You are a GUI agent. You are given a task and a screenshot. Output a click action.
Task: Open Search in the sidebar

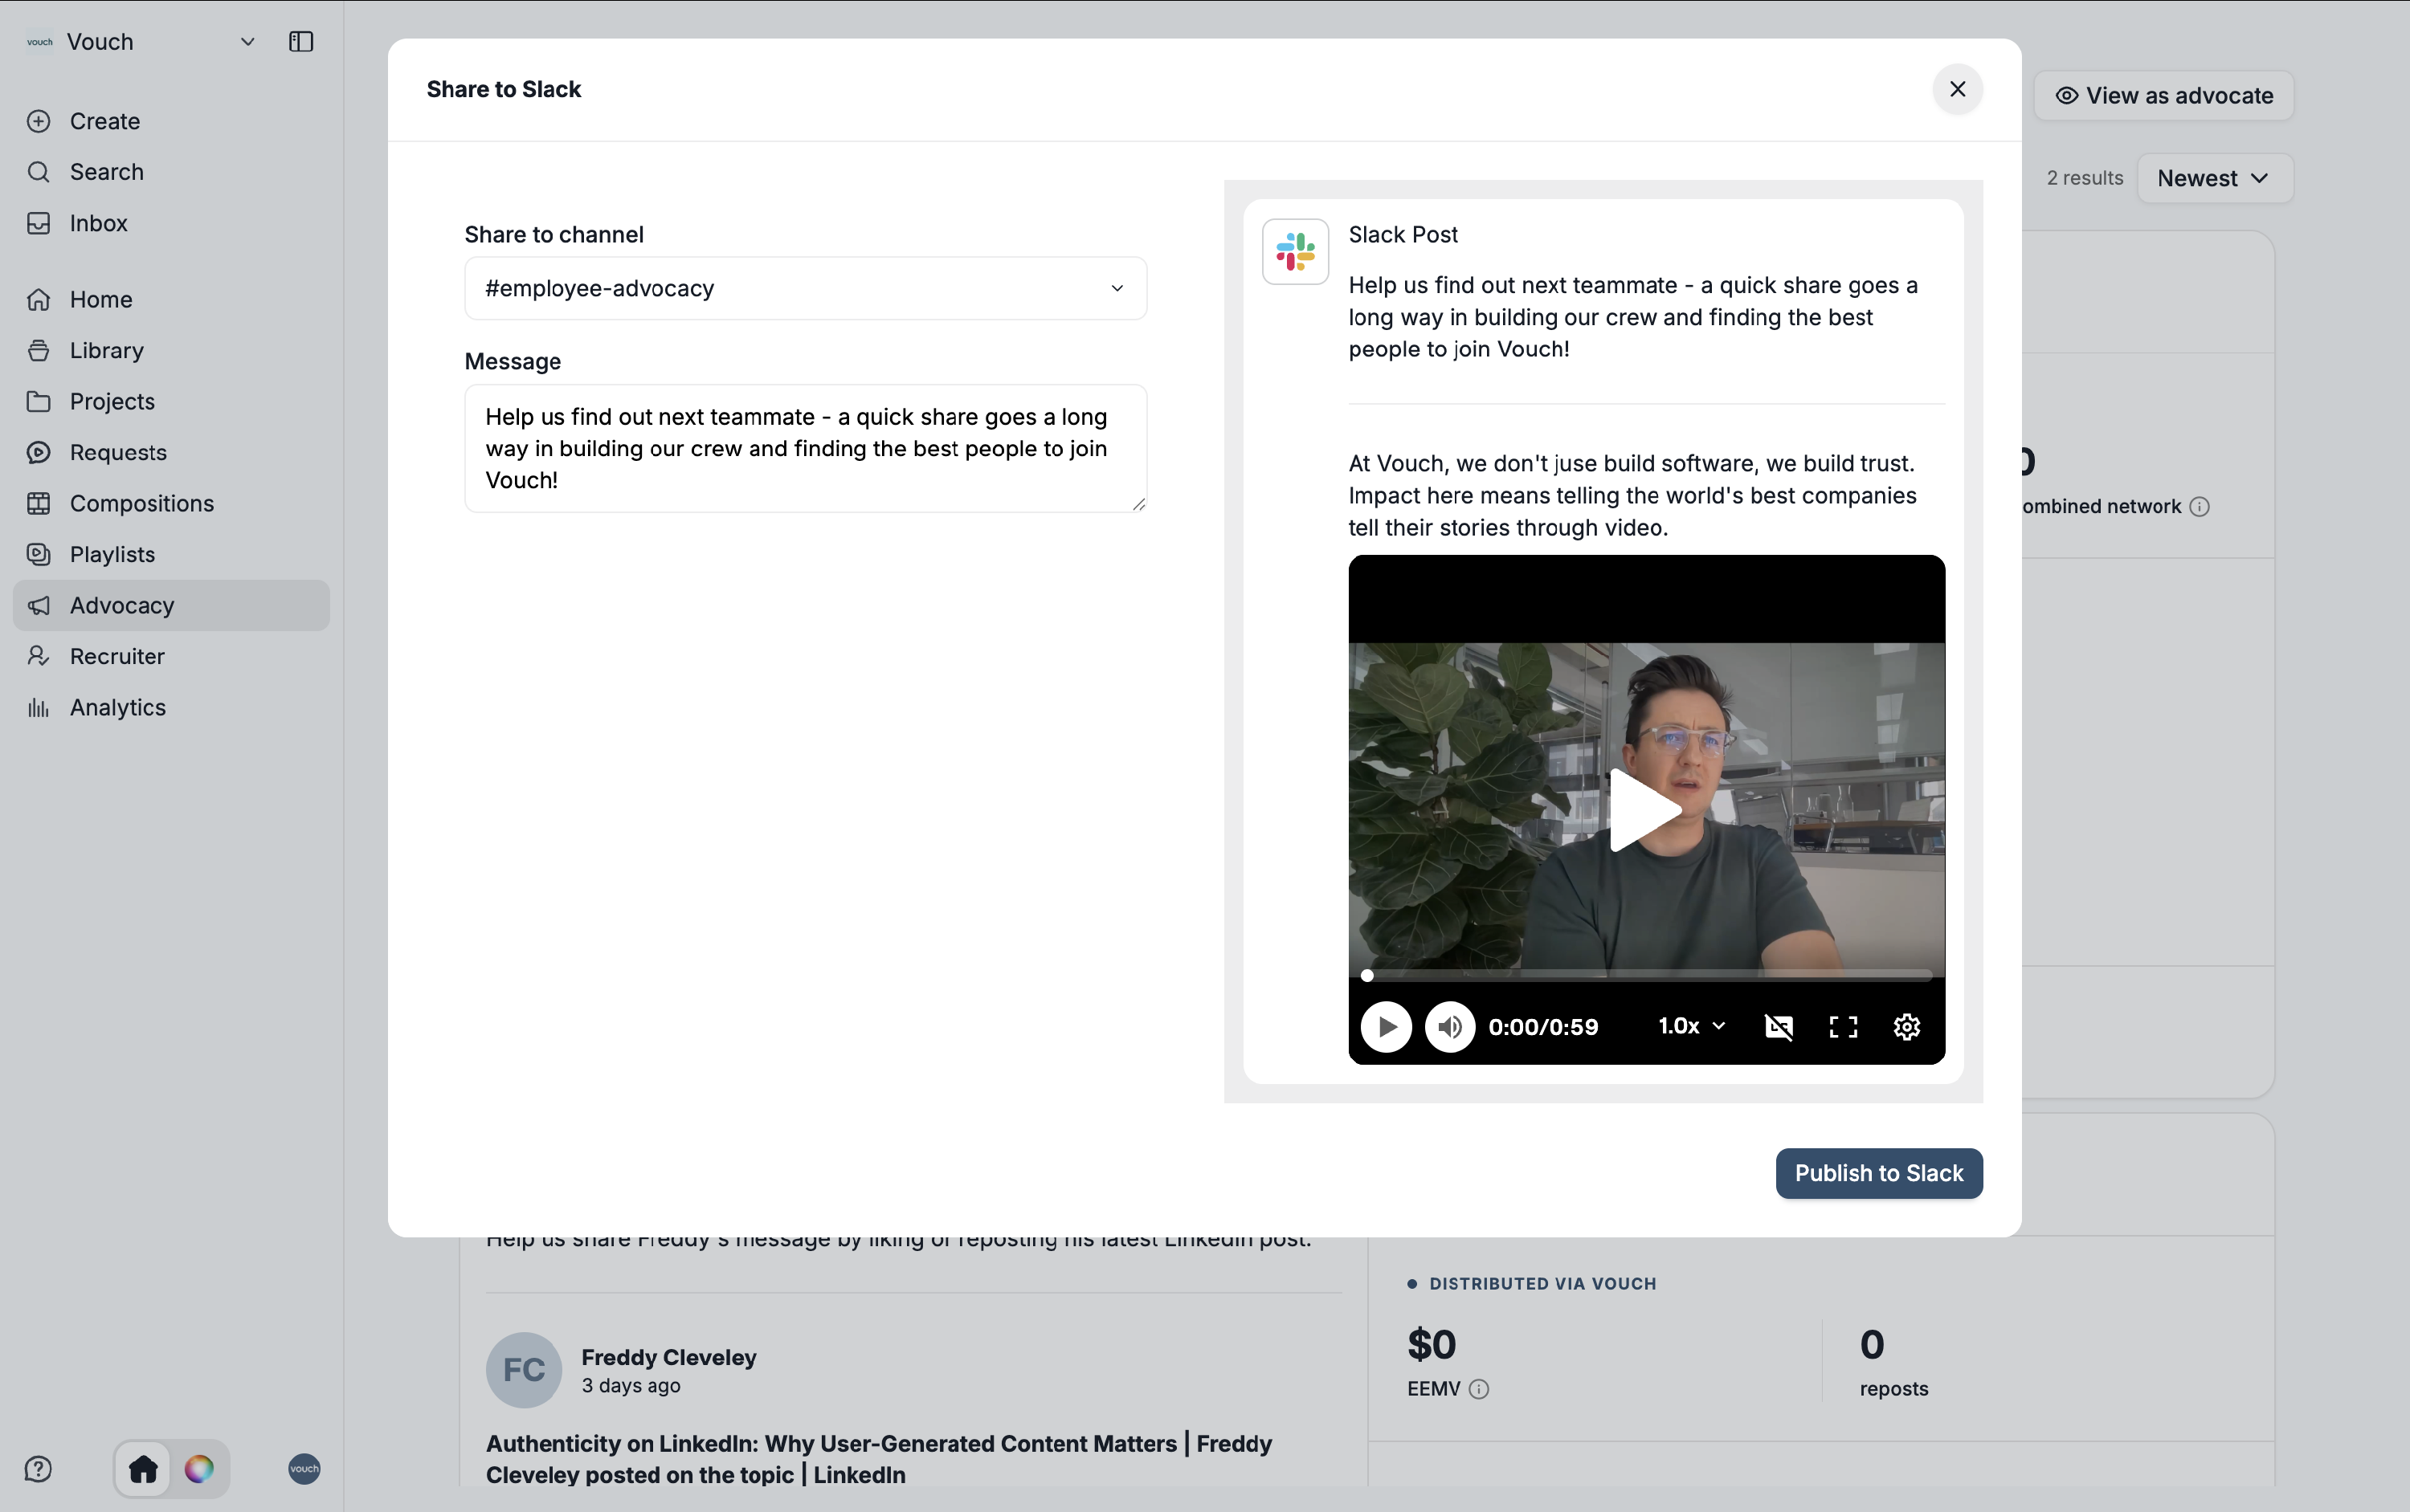[171, 172]
